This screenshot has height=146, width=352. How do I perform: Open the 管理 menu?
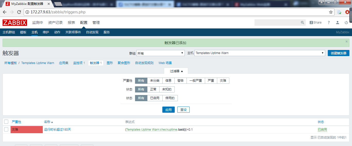[96, 23]
